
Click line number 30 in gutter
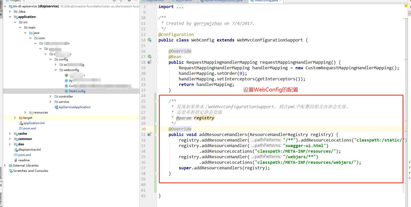[x=144, y=129]
